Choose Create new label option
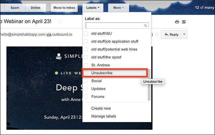 (x=101, y=108)
